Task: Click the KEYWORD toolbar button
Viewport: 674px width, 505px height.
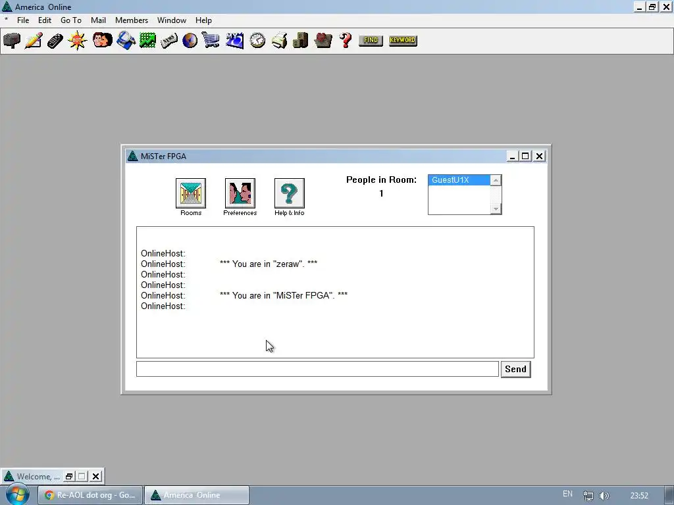Action: pos(403,40)
